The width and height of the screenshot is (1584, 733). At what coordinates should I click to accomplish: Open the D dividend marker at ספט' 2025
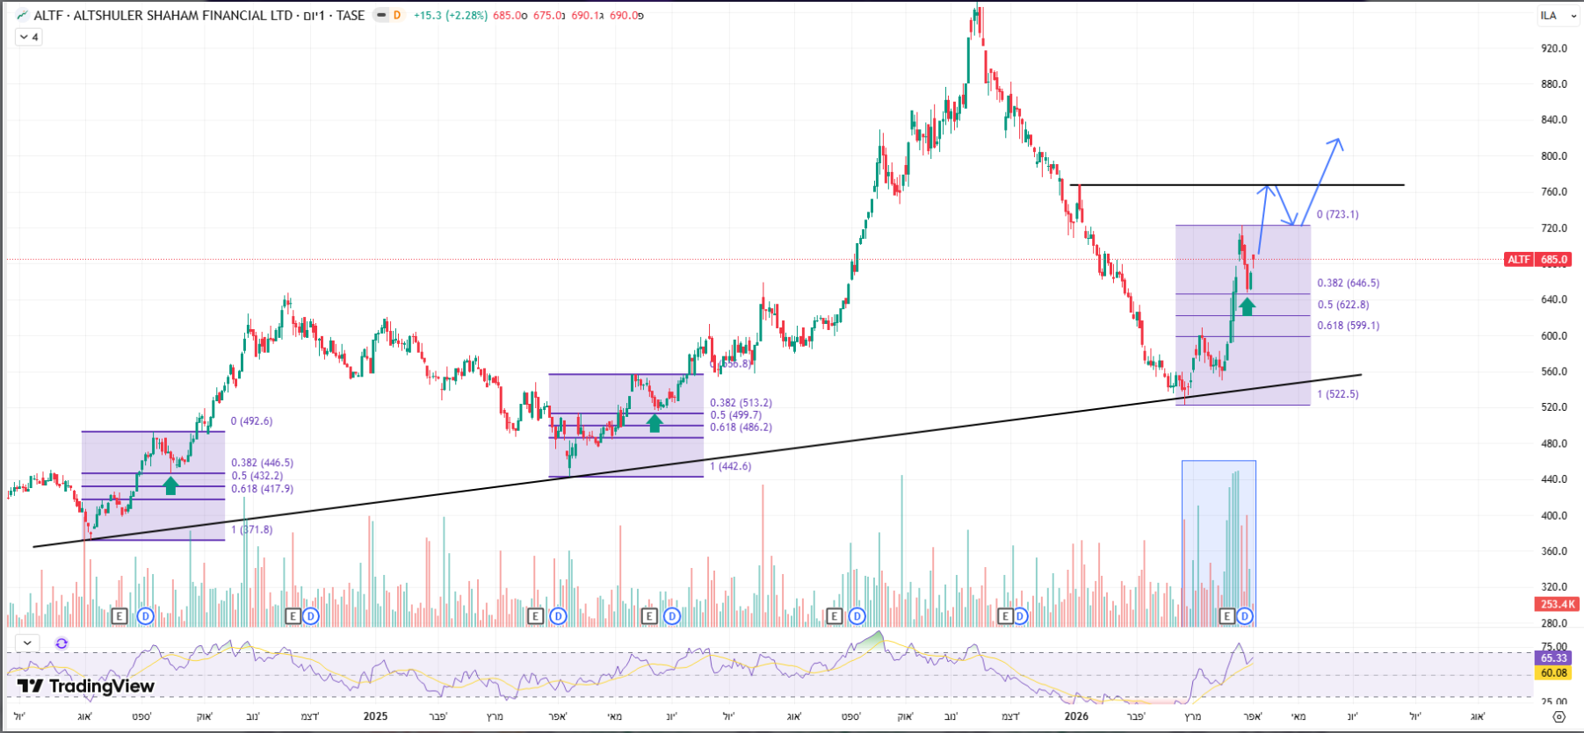857,616
